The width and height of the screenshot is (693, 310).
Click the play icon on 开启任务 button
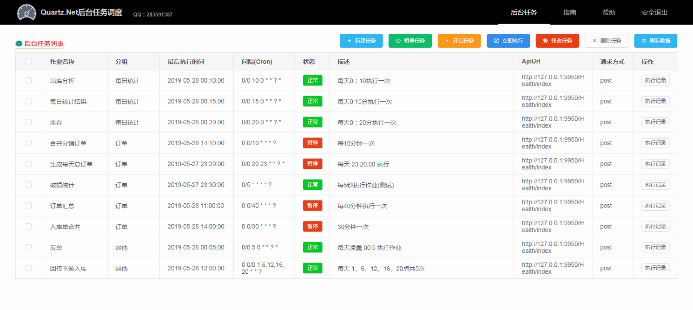tap(448, 41)
